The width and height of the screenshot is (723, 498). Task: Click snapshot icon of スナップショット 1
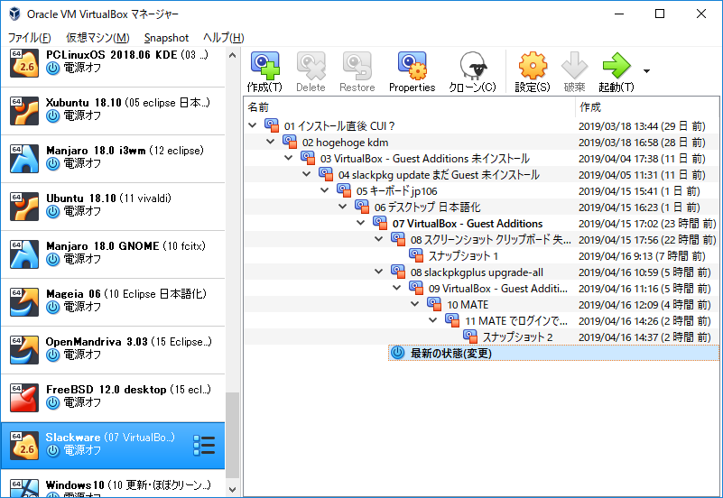click(416, 255)
